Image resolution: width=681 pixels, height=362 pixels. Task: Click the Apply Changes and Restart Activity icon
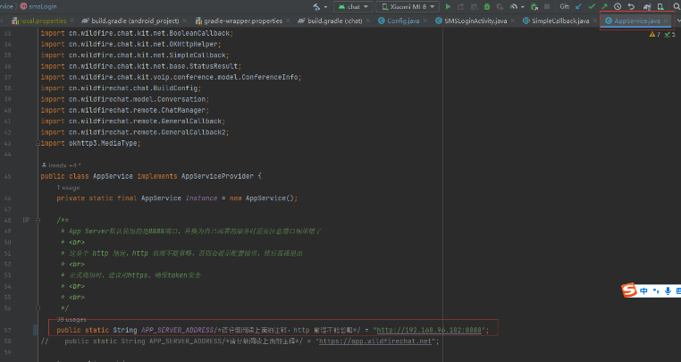(461, 6)
